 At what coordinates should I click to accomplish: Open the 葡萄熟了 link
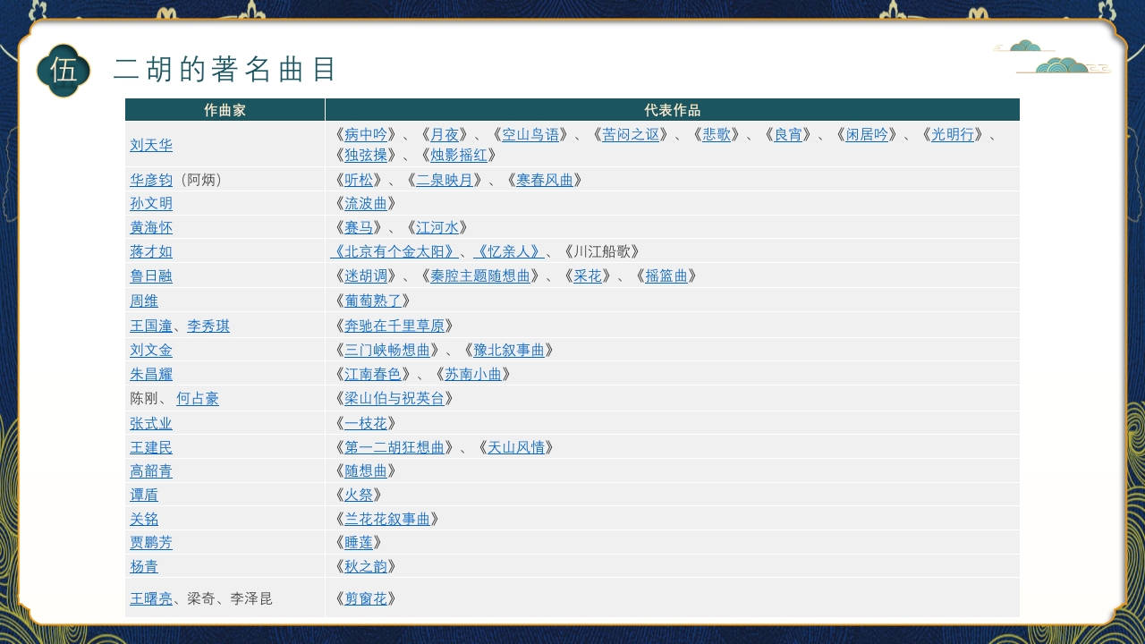pyautogui.click(x=373, y=301)
